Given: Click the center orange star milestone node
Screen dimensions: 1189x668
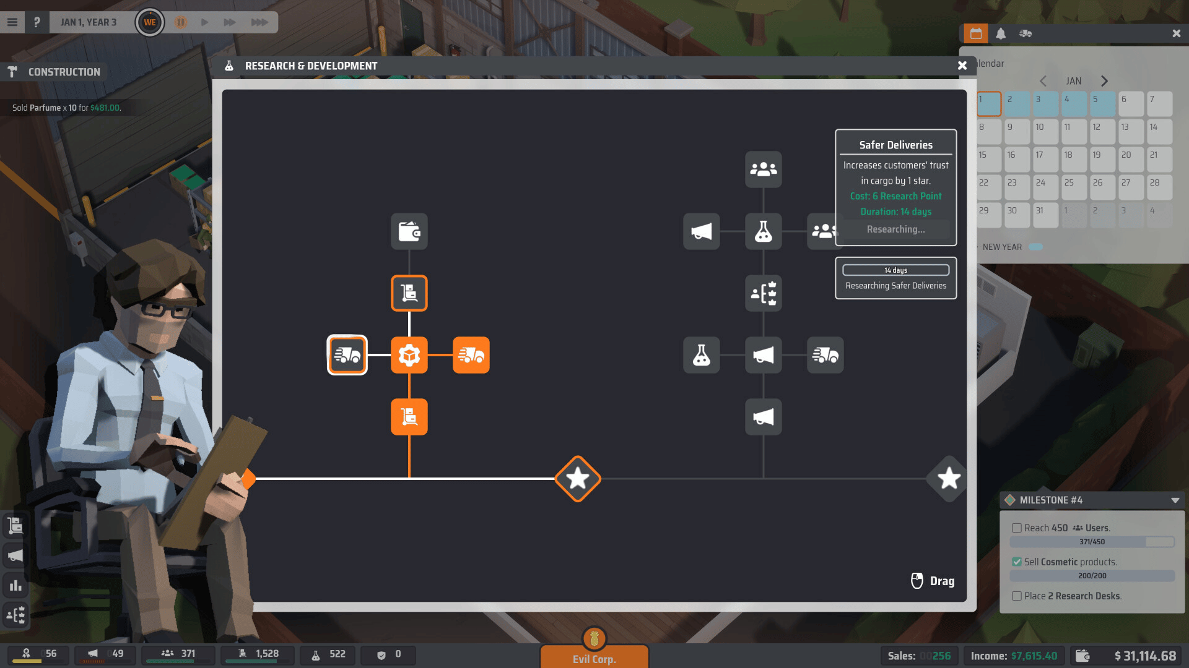Looking at the screenshot, I should point(577,478).
